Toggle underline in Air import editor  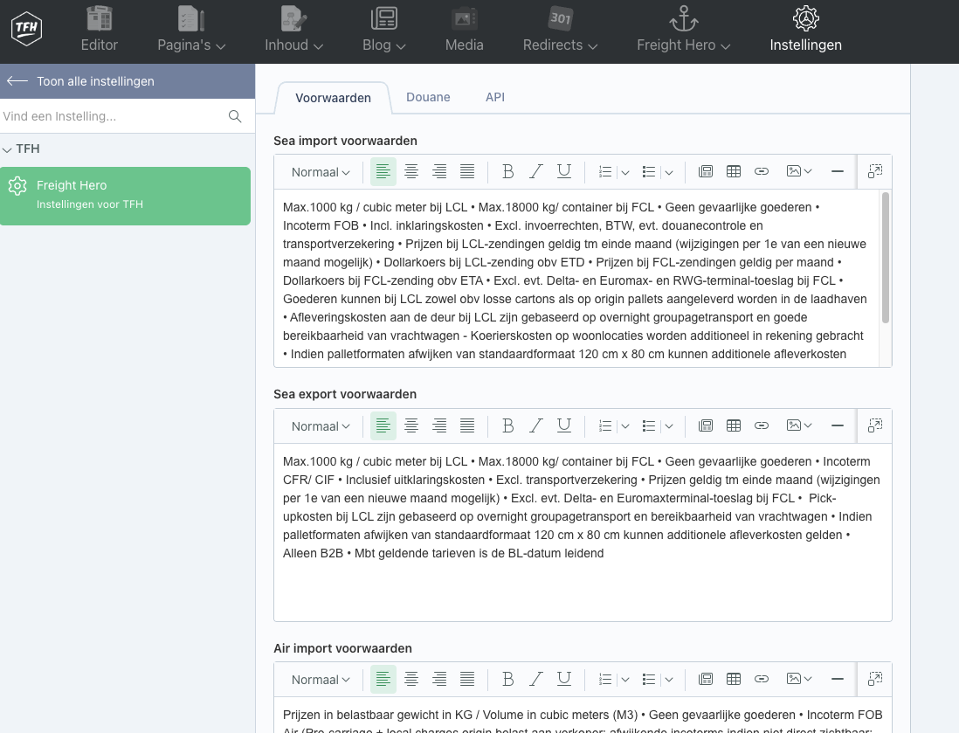coord(564,680)
